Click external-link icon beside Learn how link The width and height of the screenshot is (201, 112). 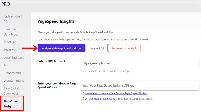[x=83, y=94]
